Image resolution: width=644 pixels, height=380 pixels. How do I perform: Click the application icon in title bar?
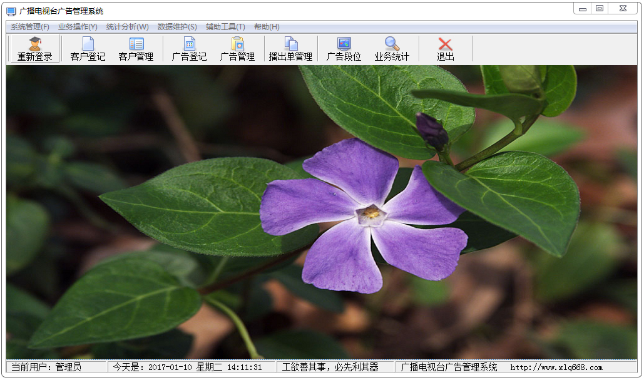coord(11,11)
